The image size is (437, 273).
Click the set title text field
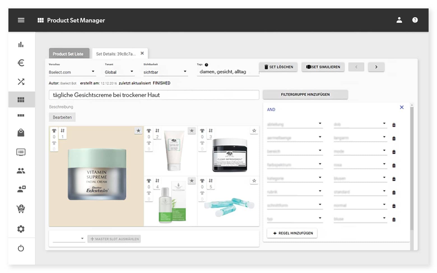pos(154,95)
